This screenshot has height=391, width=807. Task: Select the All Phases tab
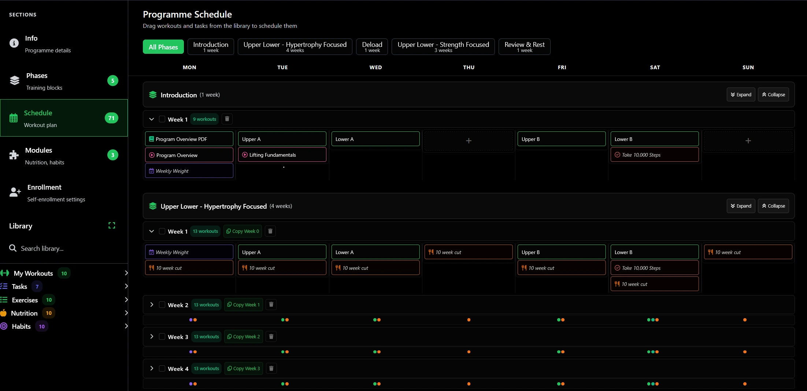coord(163,47)
